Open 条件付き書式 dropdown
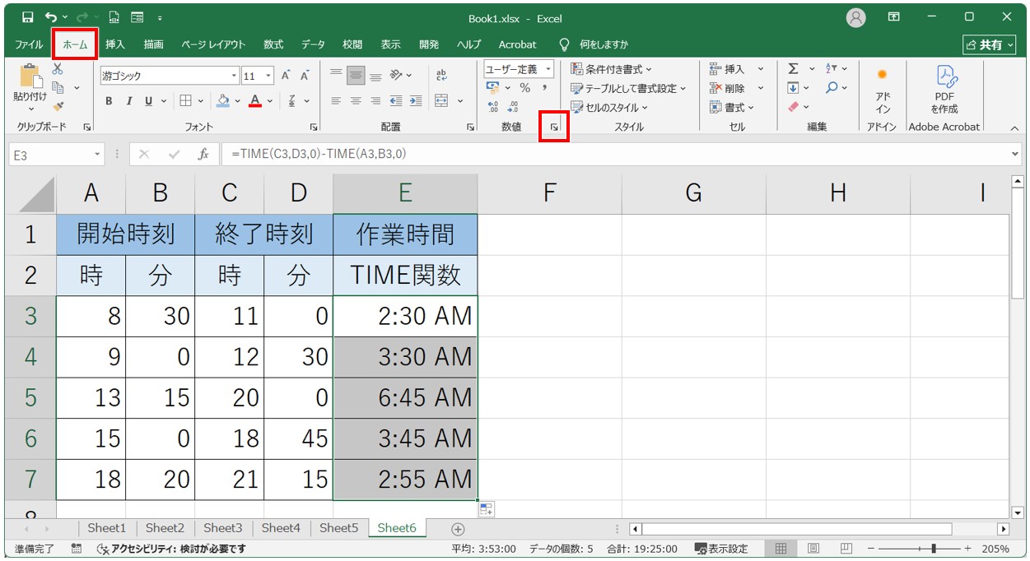 click(611, 69)
